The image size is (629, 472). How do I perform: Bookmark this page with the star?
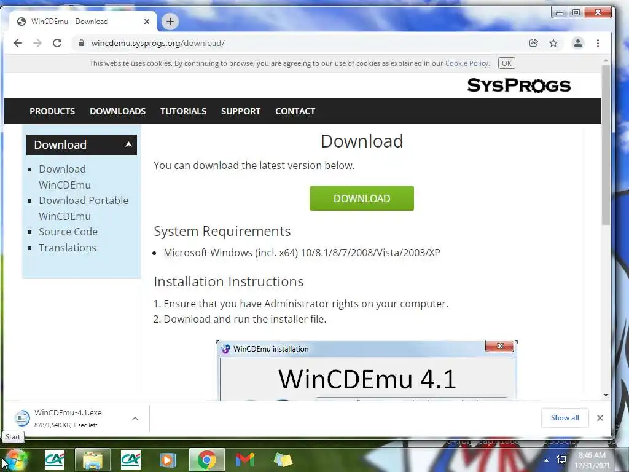(x=553, y=43)
